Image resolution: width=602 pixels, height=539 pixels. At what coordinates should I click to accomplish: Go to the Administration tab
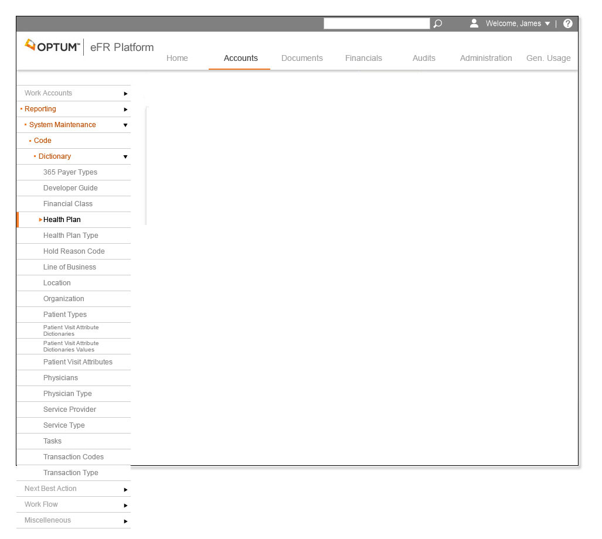click(x=486, y=58)
